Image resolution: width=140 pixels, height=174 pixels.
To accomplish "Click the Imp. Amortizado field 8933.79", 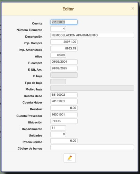I will pos(64,49).
